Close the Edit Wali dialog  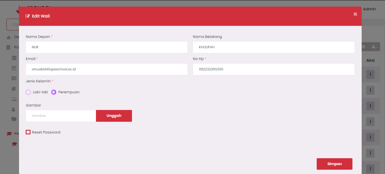pyautogui.click(x=355, y=14)
